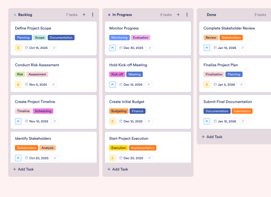
Task: Click description icon on Define Project Scope card
Action: pos(54,48)
